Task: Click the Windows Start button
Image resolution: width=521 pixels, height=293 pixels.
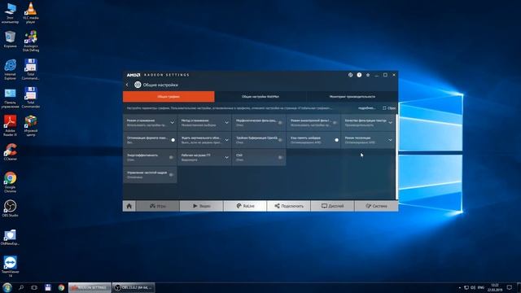Action: 7,287
